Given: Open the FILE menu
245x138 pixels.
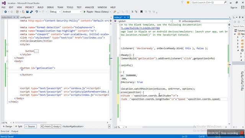Looking at the screenshot, I should point(3,7).
